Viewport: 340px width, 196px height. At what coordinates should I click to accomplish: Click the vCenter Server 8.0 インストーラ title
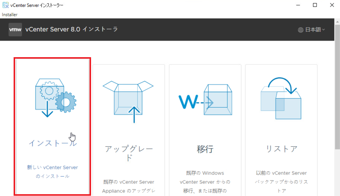(72, 29)
